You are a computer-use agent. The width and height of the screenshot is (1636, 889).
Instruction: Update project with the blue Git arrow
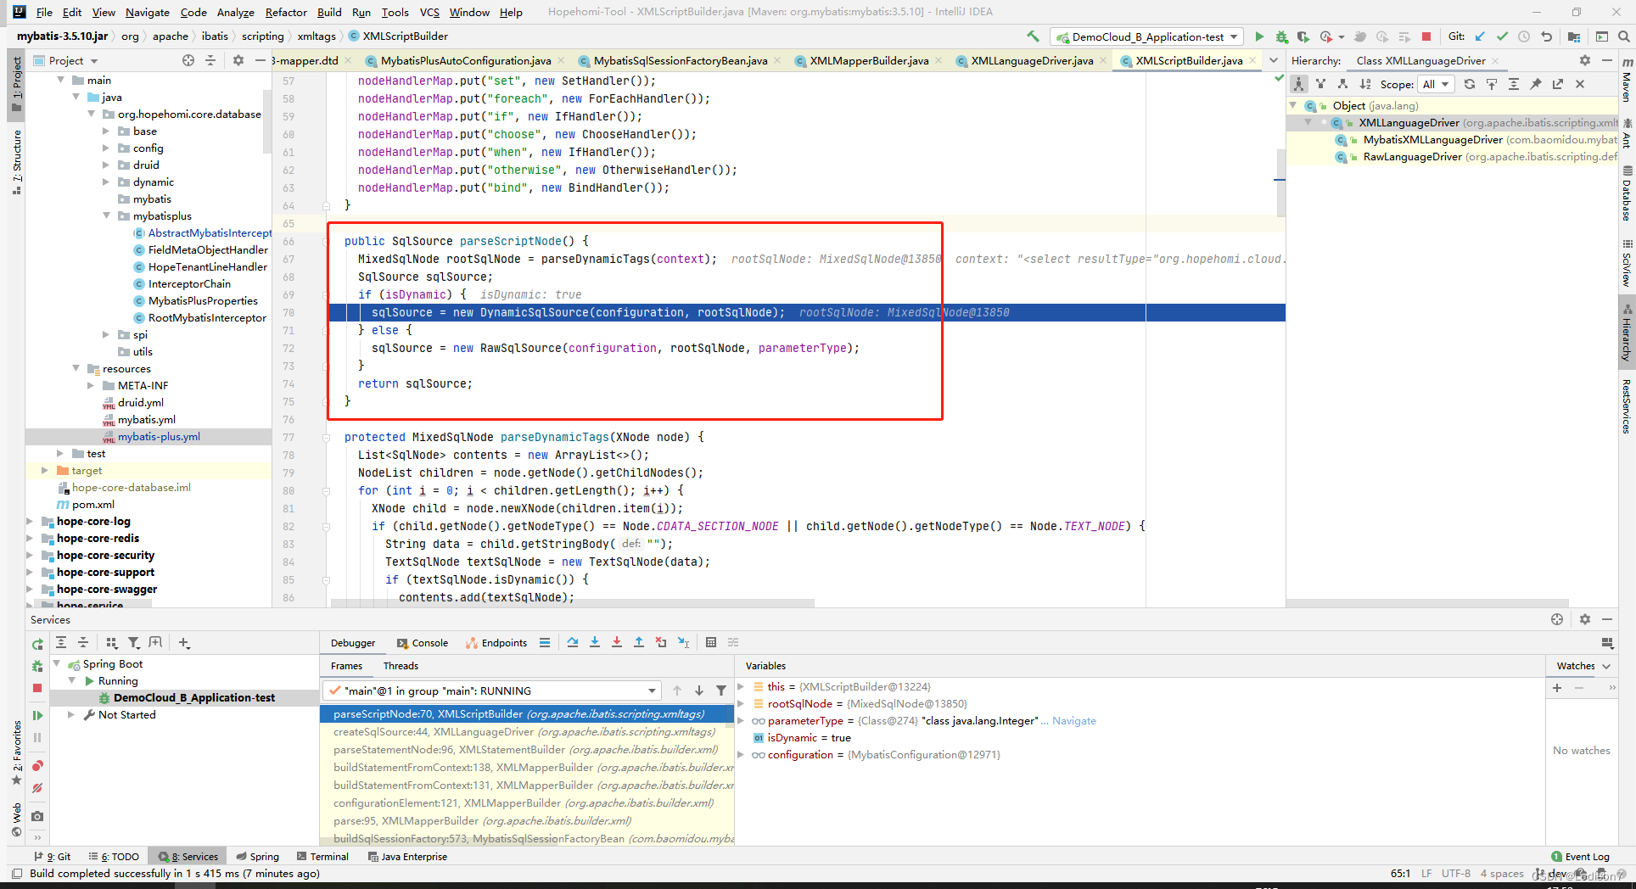[x=1480, y=36]
